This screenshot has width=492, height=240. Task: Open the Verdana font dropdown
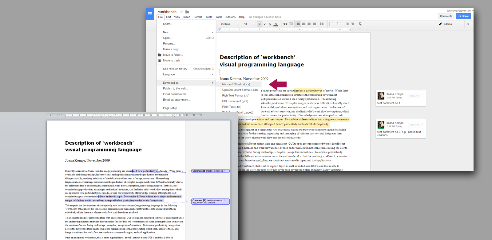229,24
